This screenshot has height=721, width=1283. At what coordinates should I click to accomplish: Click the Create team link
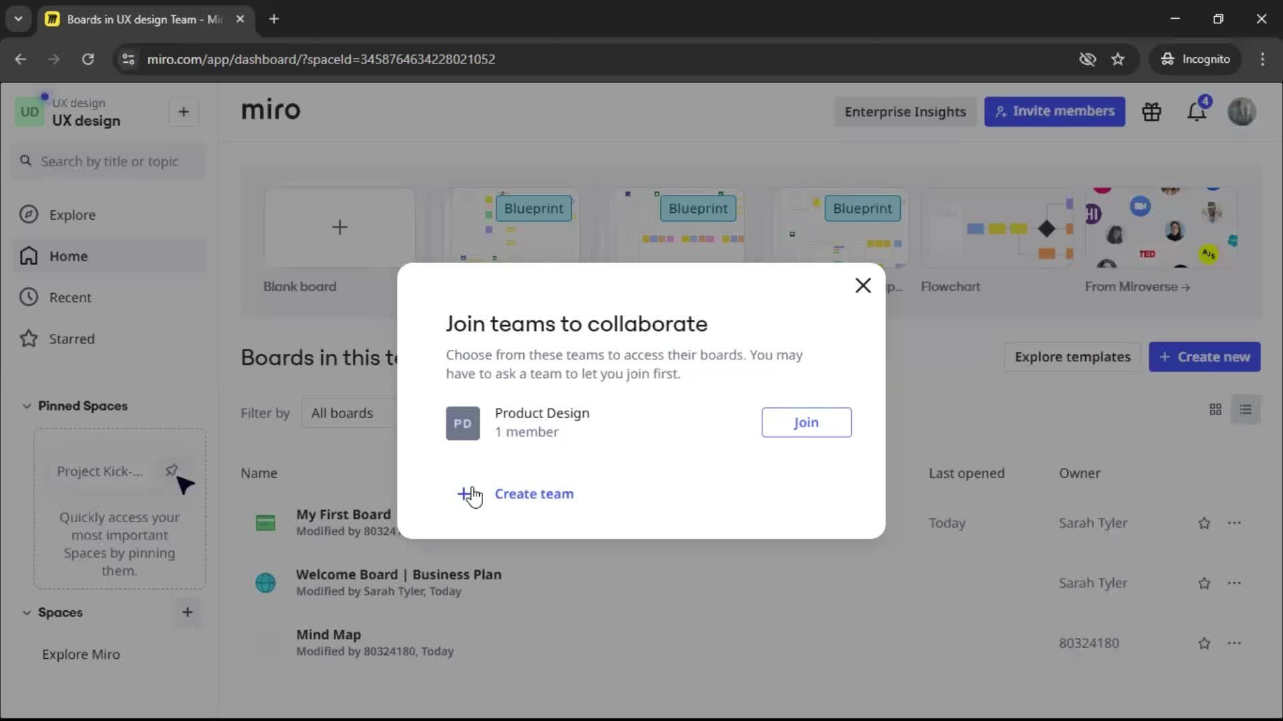pos(534,494)
